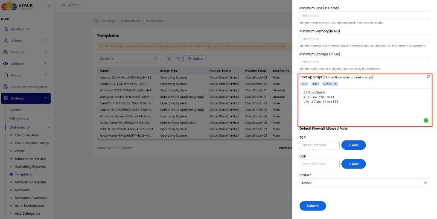Click the Settings breadcrumb link
Viewport: 437px width, 219px height.
109,20
